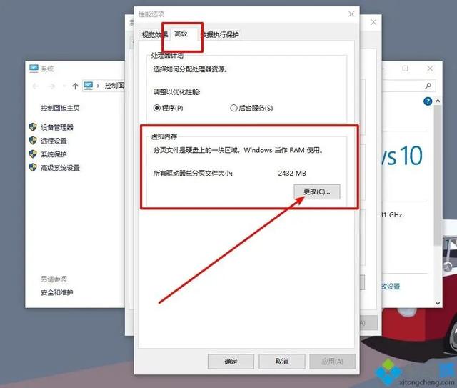Confirm with the 确定 button
Image resolution: width=457 pixels, height=388 pixels.
point(231,362)
